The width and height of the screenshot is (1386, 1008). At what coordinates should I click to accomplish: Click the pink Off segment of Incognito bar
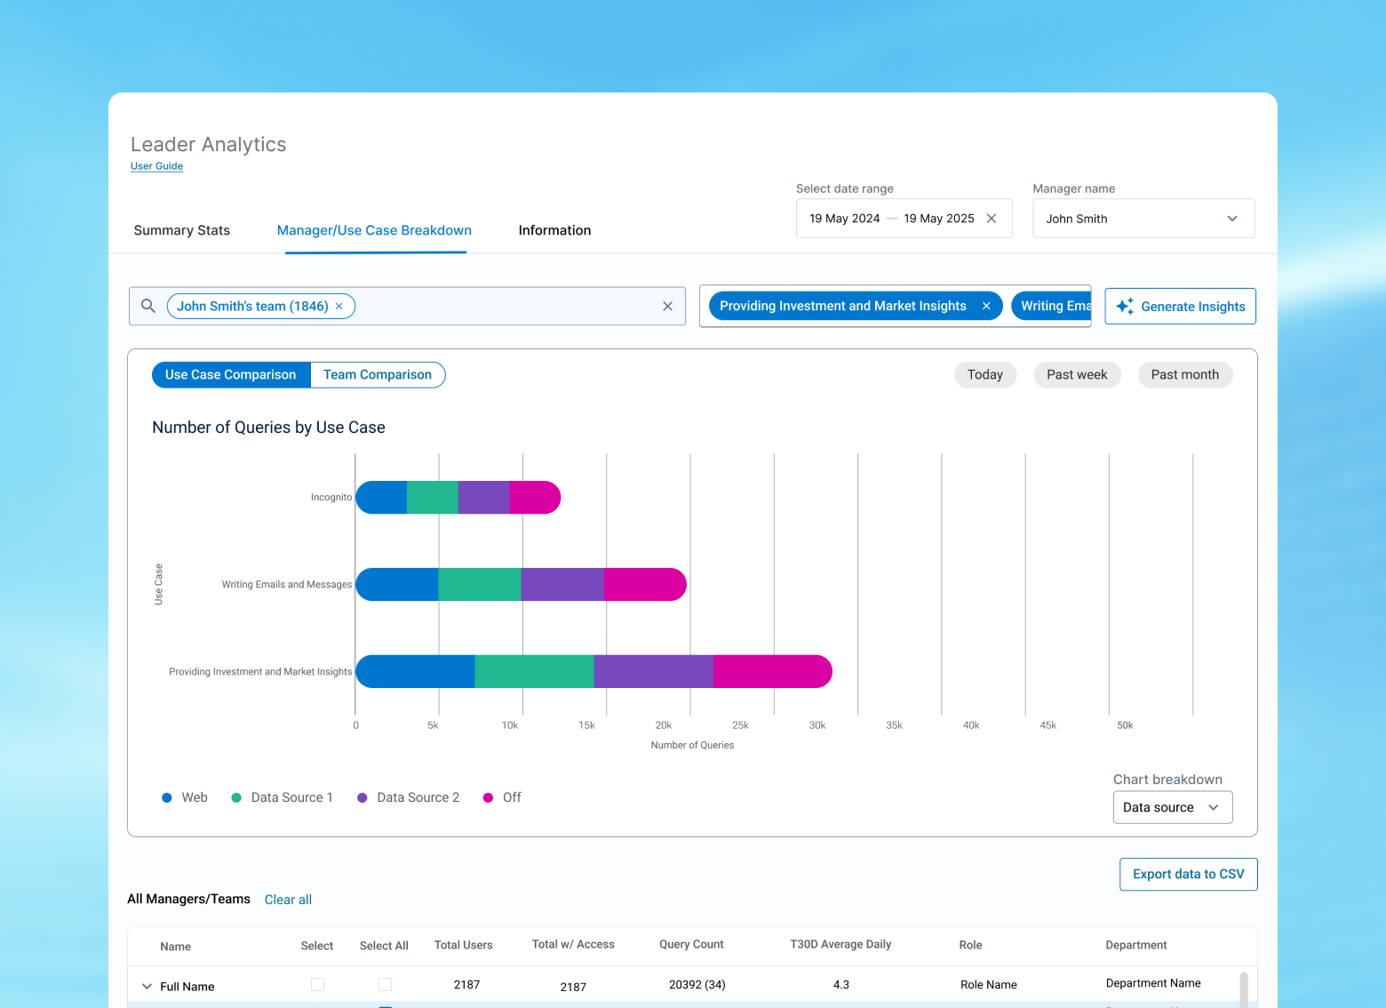[535, 497]
